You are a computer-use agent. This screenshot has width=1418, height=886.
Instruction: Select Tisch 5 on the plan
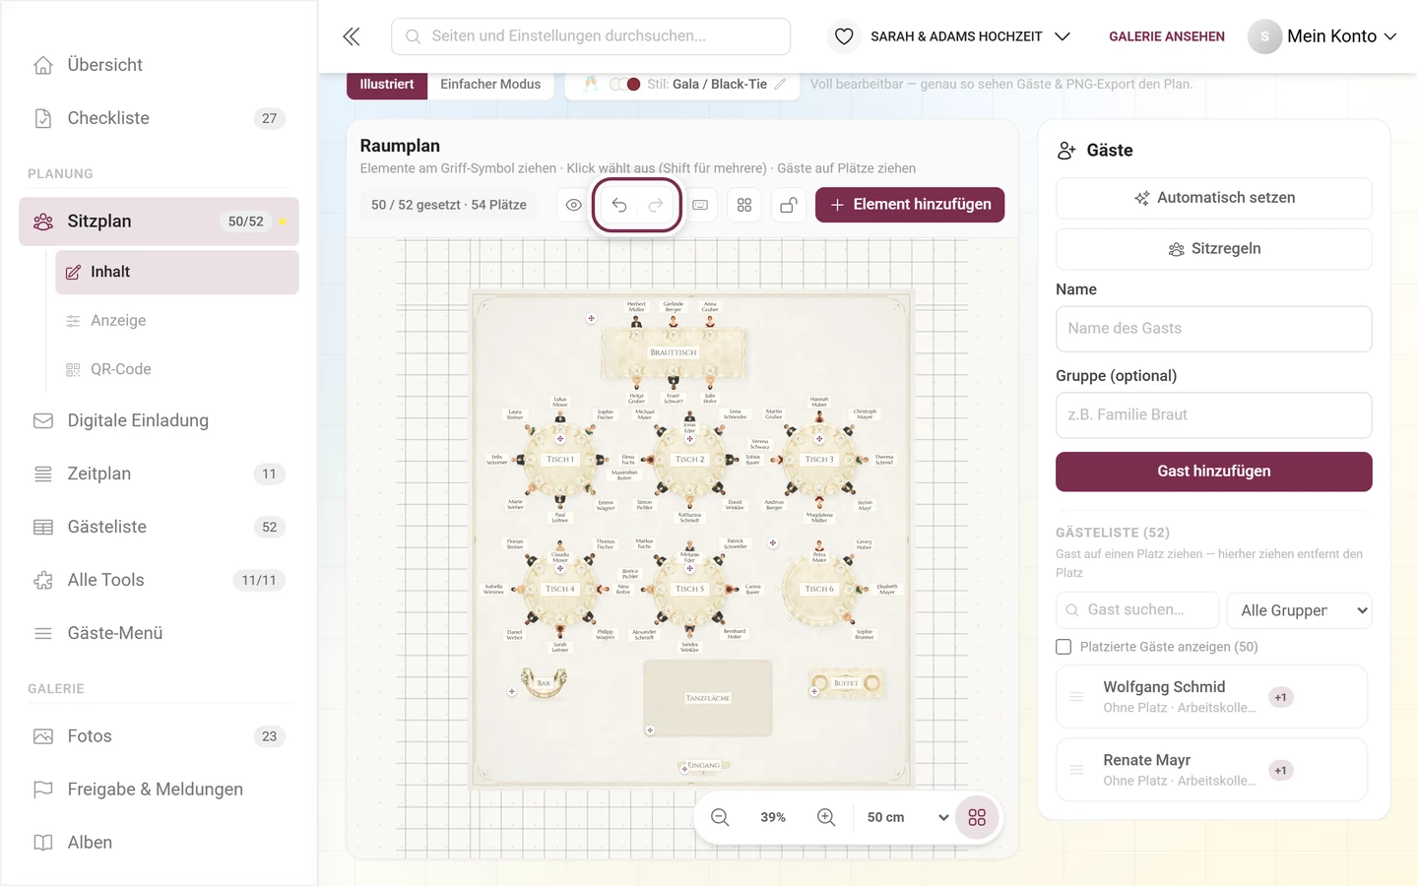(689, 589)
